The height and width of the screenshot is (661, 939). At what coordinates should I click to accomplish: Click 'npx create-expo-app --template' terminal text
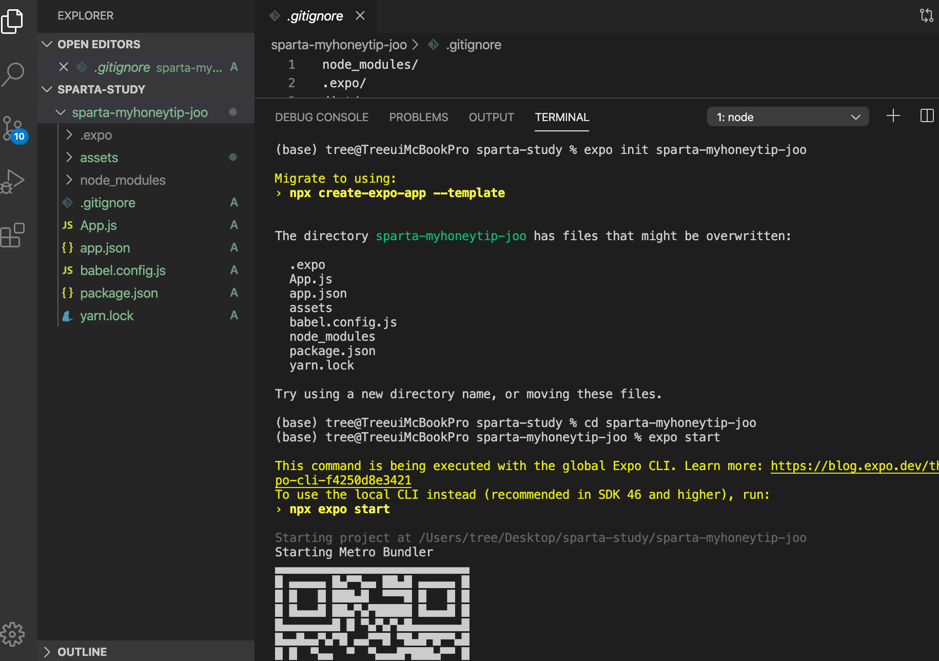(x=397, y=193)
